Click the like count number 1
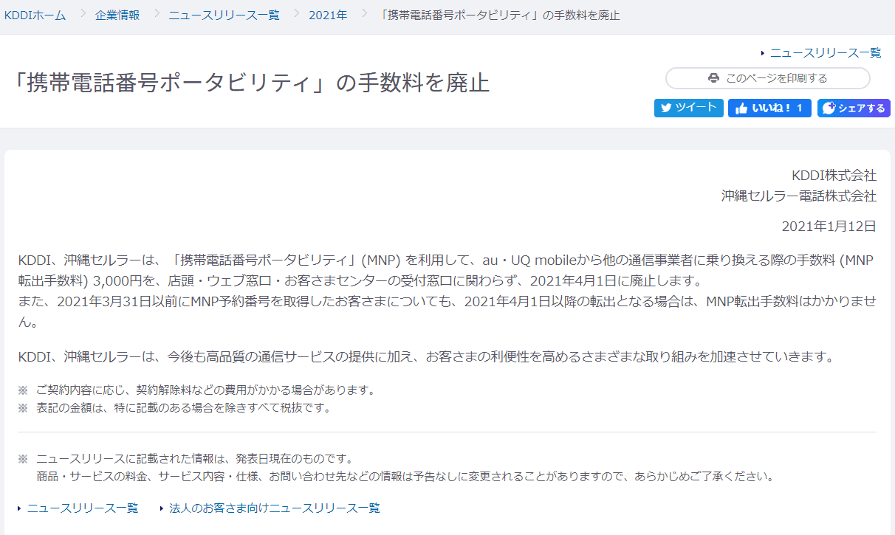 click(x=799, y=108)
